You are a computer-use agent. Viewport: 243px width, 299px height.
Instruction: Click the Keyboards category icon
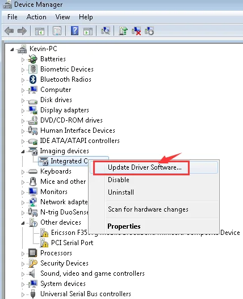[32, 171]
